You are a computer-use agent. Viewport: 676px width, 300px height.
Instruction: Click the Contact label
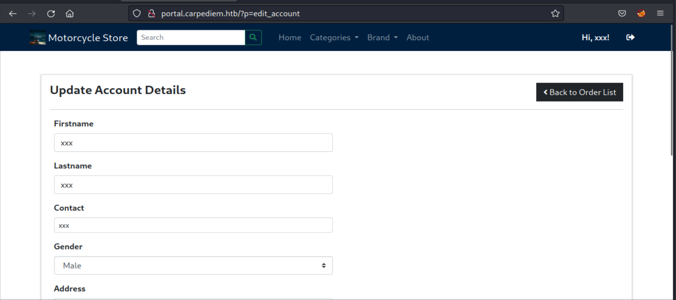69,208
